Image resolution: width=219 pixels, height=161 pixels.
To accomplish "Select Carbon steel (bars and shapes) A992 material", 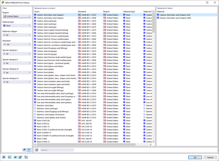I will 187,18.
